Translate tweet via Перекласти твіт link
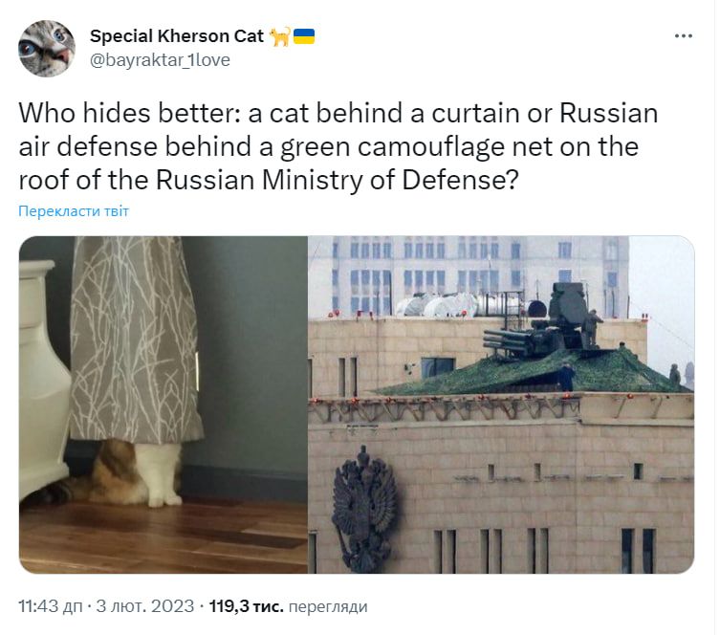Image resolution: width=720 pixels, height=635 pixels. pyautogui.click(x=74, y=211)
